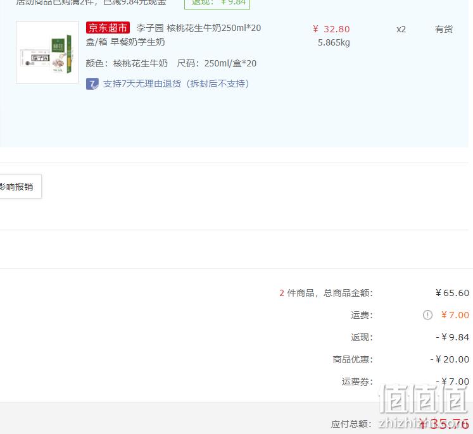
Task: Select the 商品优惠 discount -¥20.00
Action: click(450, 359)
